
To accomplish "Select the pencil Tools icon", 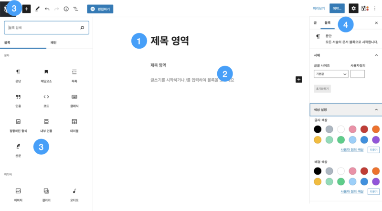I will [x=37, y=9].
